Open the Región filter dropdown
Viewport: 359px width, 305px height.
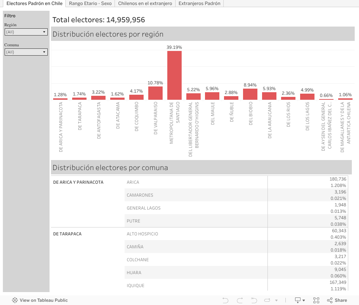tap(26, 32)
